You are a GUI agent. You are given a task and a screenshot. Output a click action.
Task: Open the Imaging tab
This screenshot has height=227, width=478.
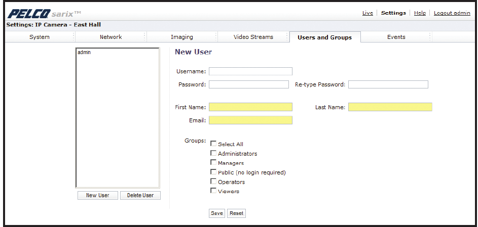[181, 37]
